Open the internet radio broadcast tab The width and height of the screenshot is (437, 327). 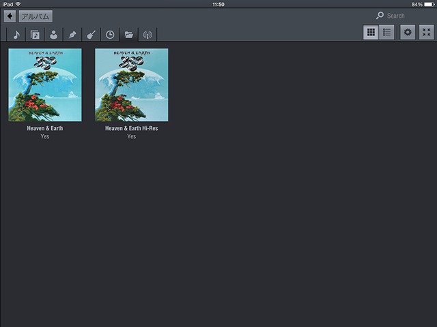[x=147, y=35]
